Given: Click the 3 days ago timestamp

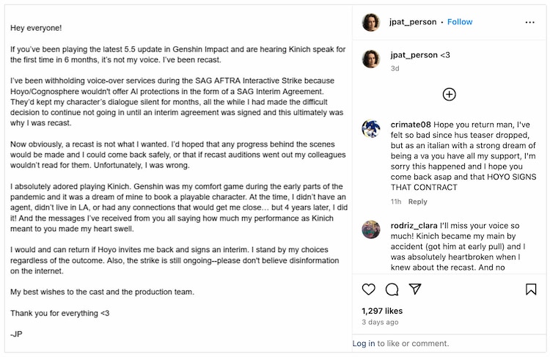Looking at the screenshot, I should coord(380,322).
